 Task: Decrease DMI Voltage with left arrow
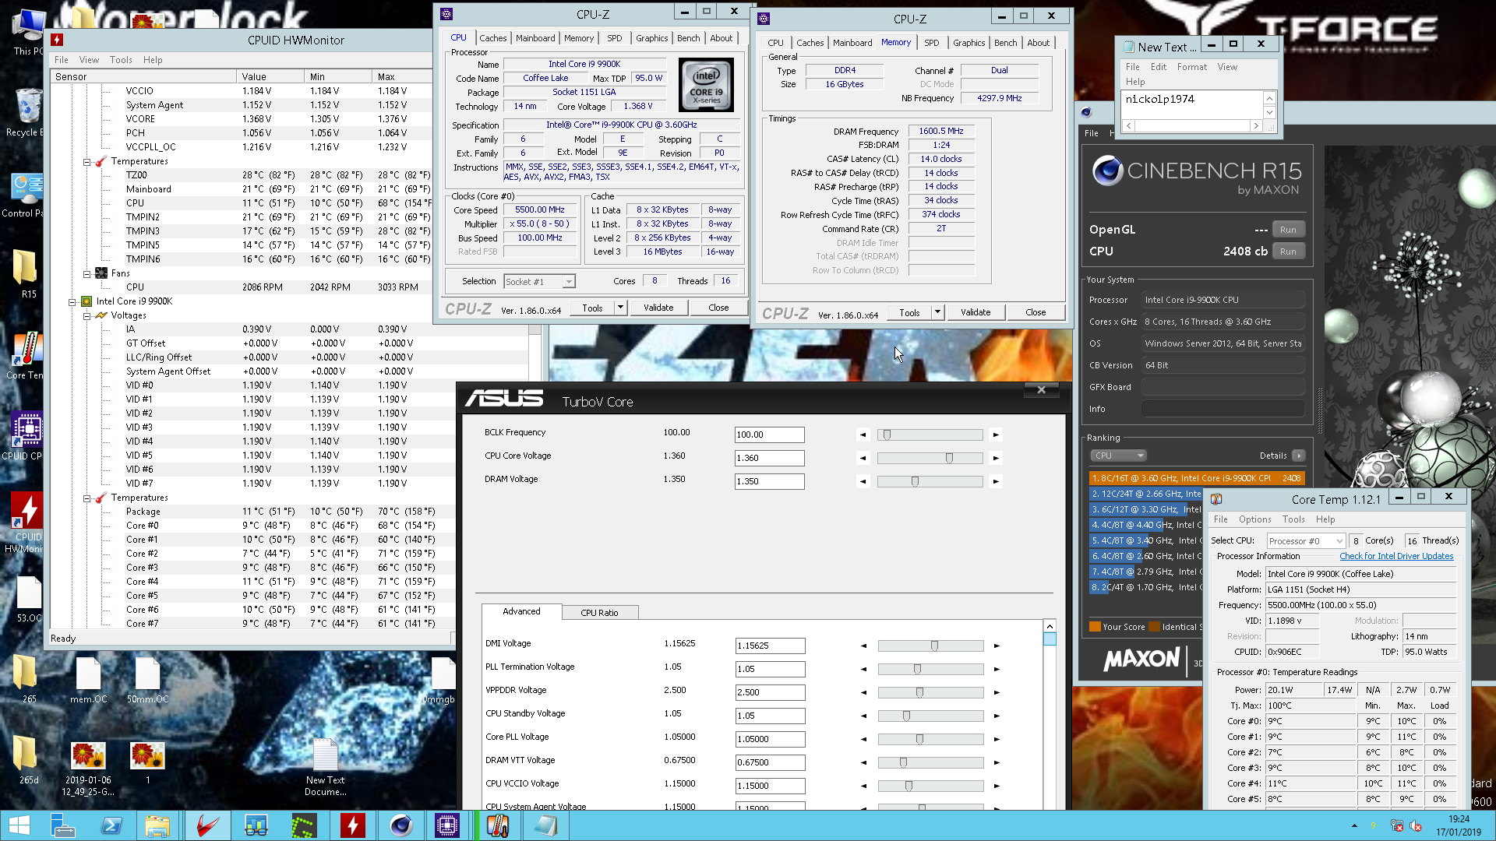863,646
